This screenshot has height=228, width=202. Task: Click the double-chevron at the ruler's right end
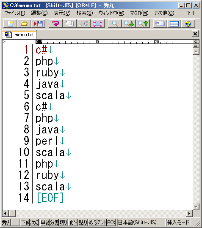pyautogui.click(x=196, y=41)
